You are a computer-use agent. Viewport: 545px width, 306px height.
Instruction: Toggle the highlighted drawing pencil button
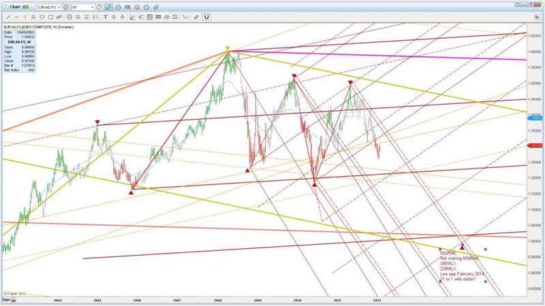click(x=108, y=7)
